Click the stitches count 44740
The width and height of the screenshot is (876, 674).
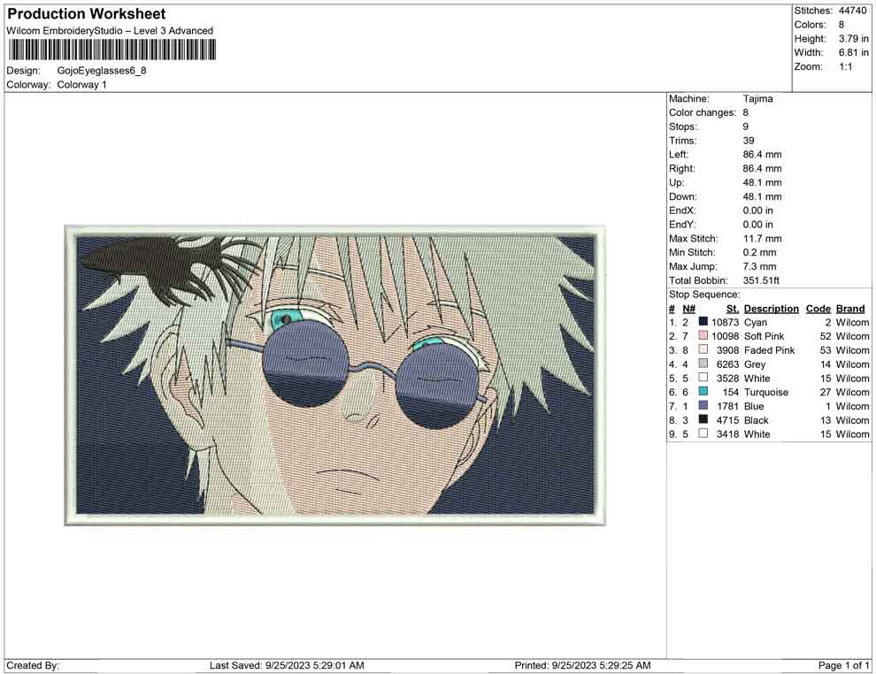[x=852, y=11]
